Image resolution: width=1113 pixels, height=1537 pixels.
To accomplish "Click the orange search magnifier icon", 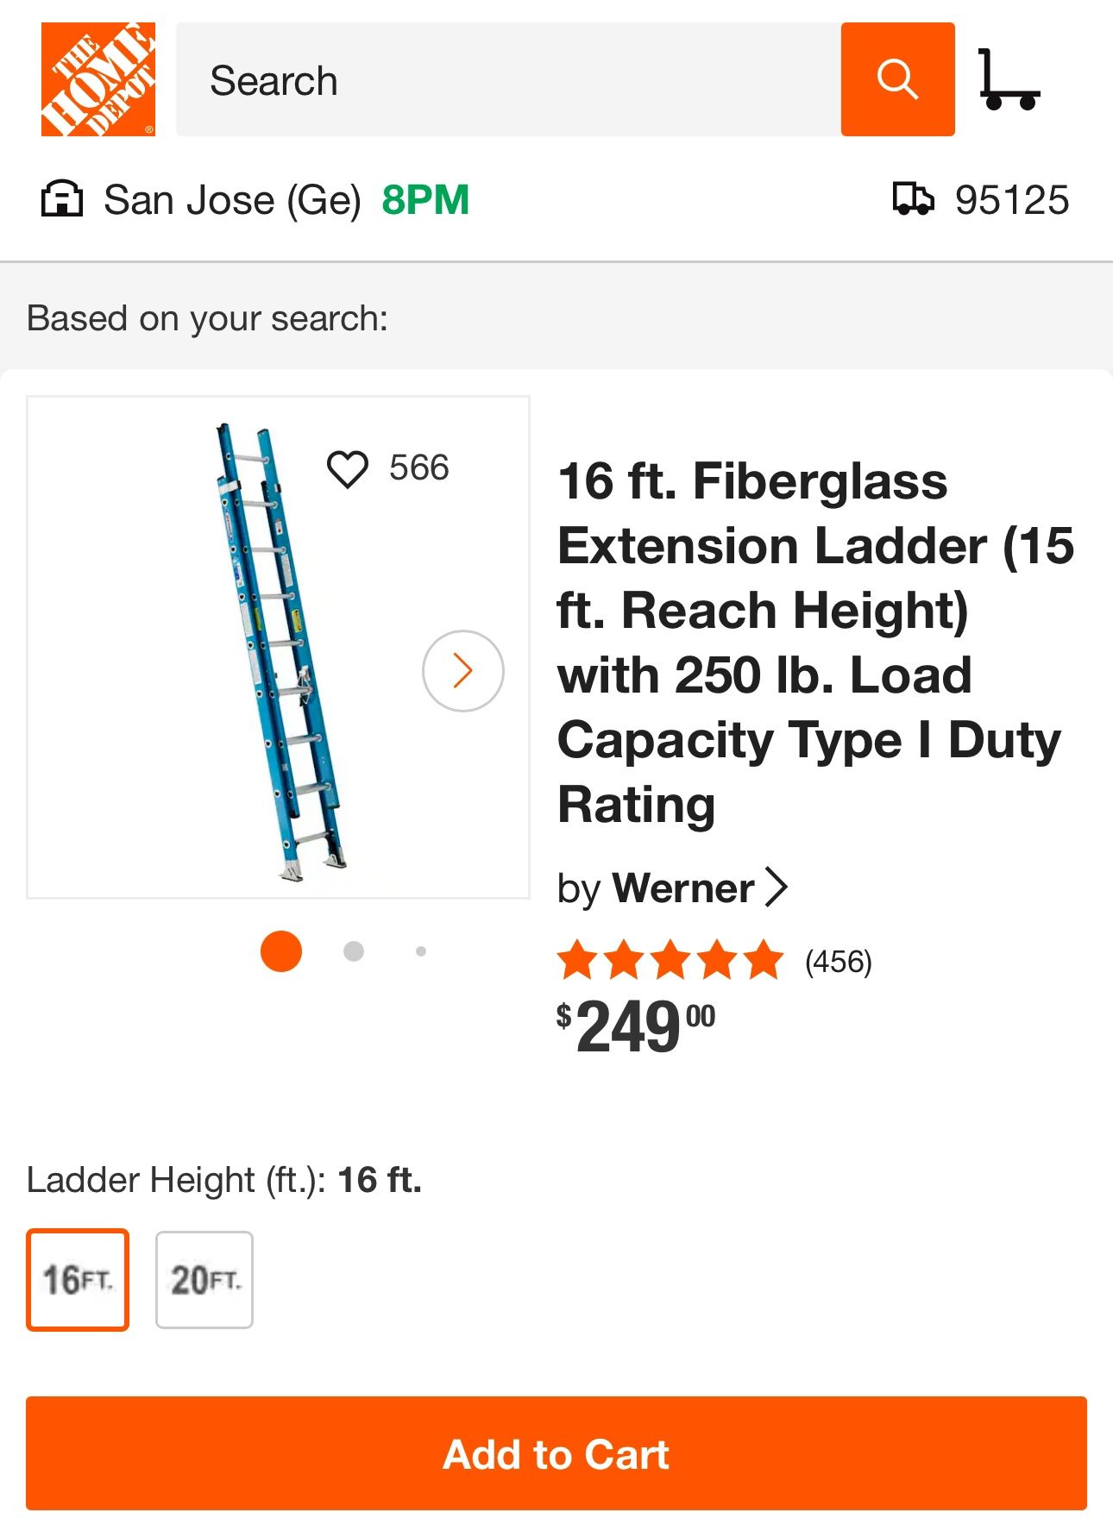I will [x=898, y=79].
